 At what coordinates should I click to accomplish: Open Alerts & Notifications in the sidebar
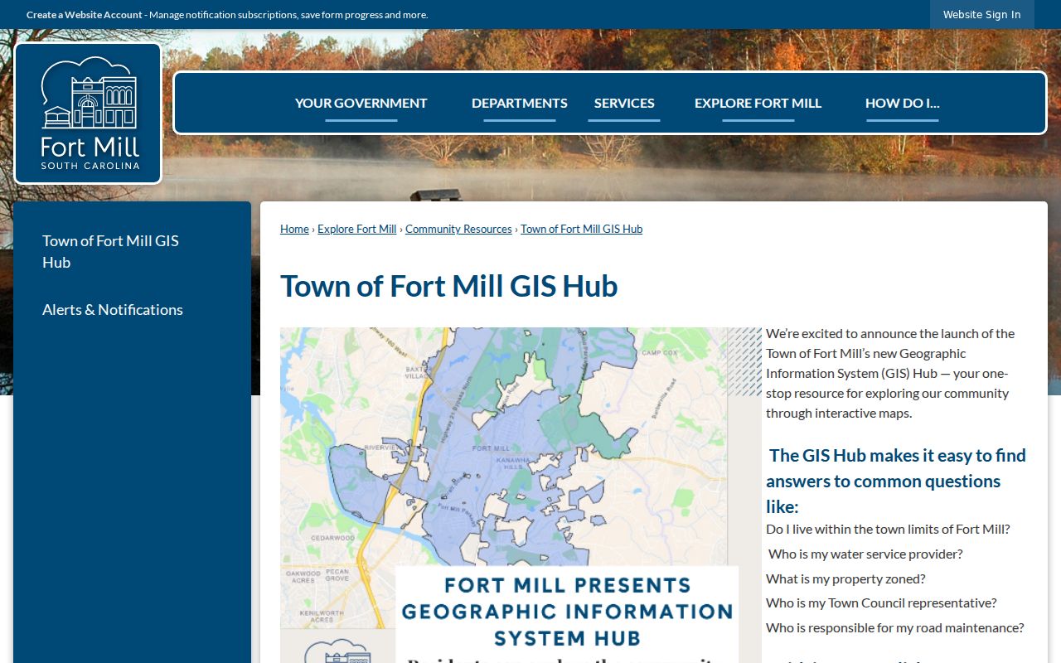[x=113, y=309]
